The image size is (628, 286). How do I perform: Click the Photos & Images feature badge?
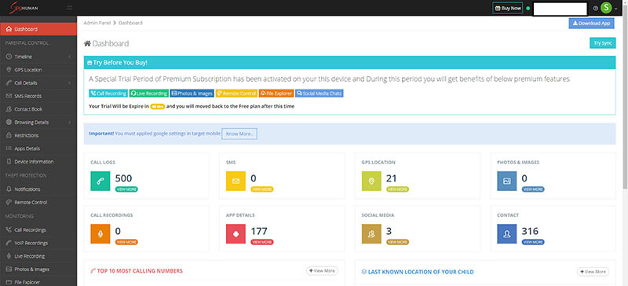(192, 93)
